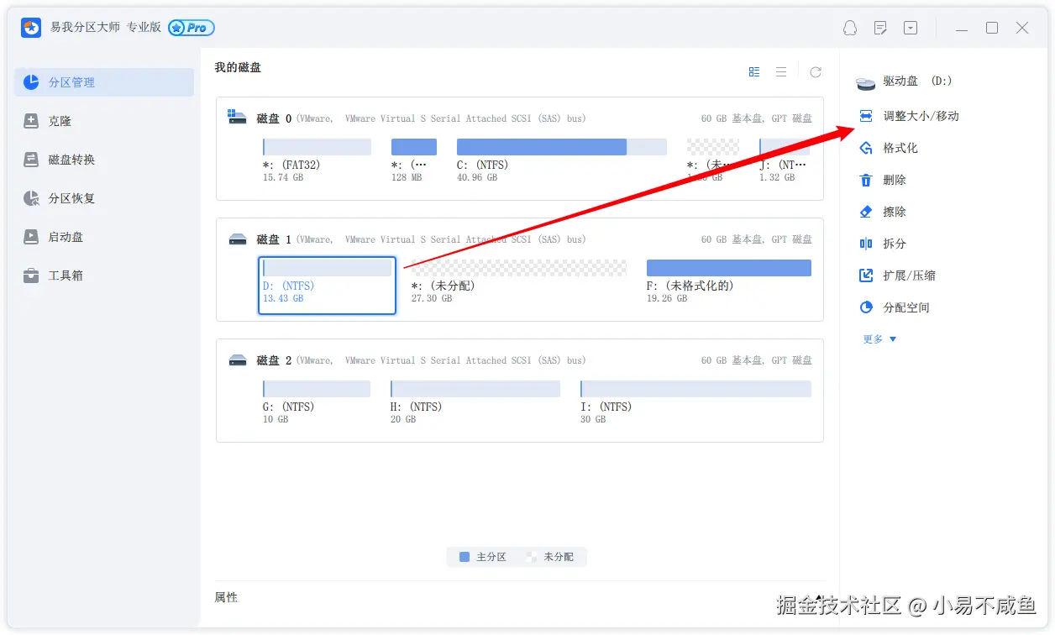Select the H: (NTFS) 20 GB partition
The image size is (1055, 635).
(x=475, y=403)
